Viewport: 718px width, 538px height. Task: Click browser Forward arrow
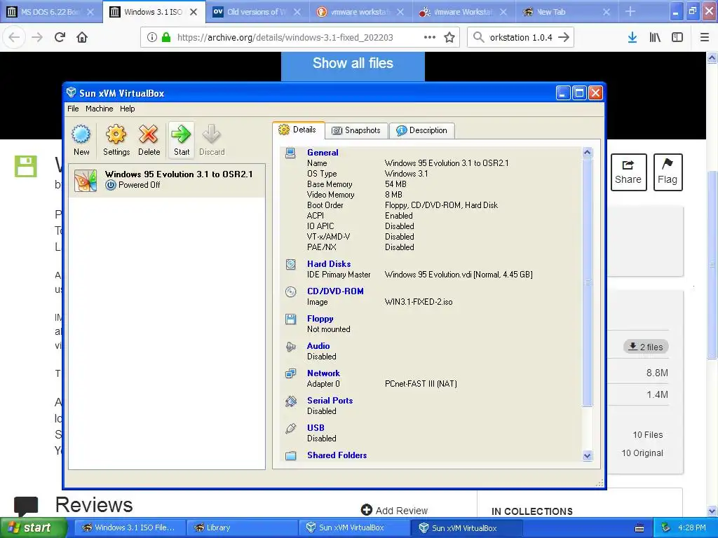(37, 37)
